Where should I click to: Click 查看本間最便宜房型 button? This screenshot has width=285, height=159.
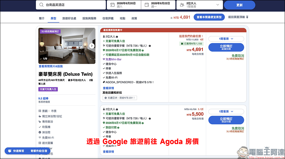(x=209, y=17)
